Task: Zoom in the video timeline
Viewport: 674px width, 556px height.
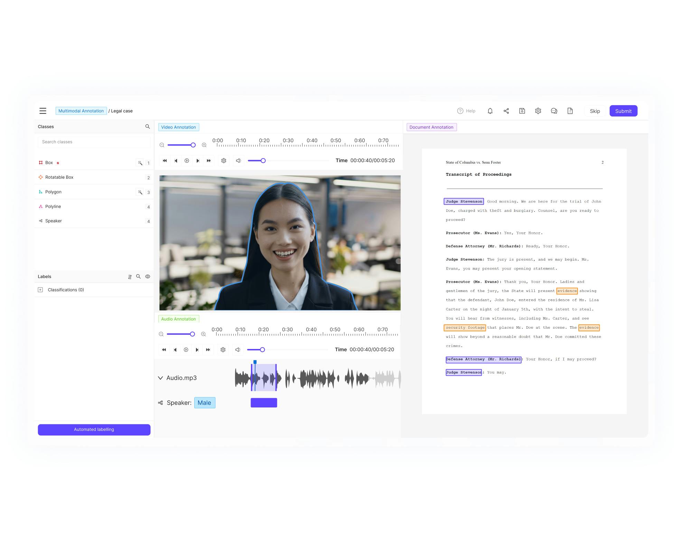Action: tap(204, 145)
